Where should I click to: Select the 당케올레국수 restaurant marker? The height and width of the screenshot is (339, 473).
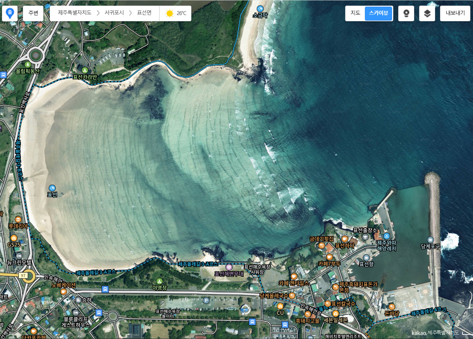coord(292,296)
